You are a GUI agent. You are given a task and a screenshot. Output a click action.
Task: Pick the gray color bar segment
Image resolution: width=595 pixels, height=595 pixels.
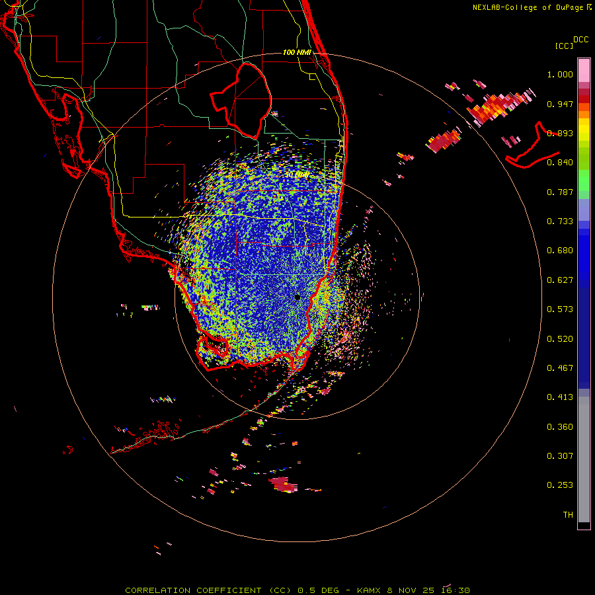584,459
